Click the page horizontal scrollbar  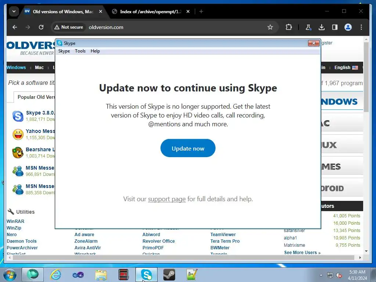184,257
